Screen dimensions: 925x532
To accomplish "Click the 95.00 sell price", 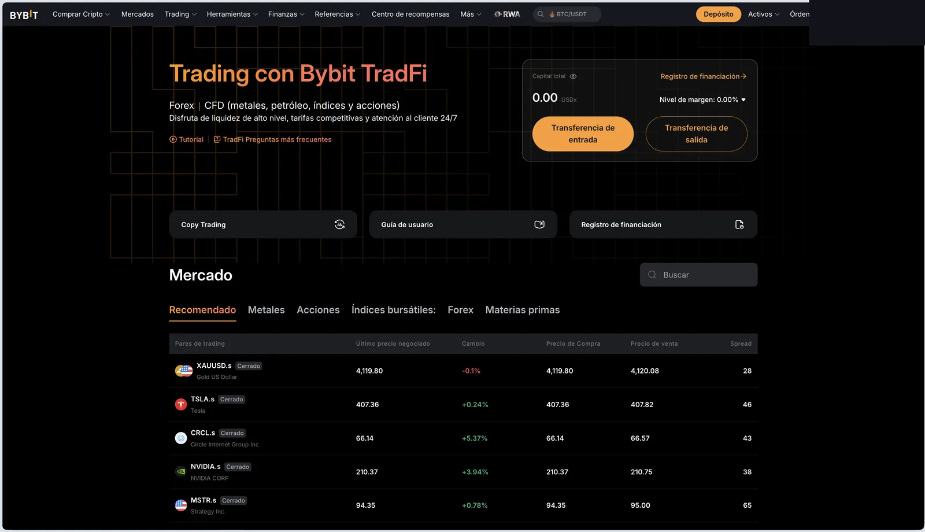I will tap(641, 505).
